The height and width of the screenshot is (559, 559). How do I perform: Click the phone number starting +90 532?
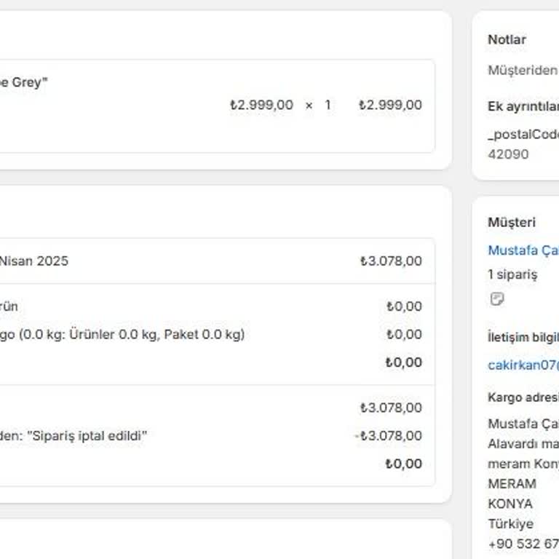(x=523, y=544)
